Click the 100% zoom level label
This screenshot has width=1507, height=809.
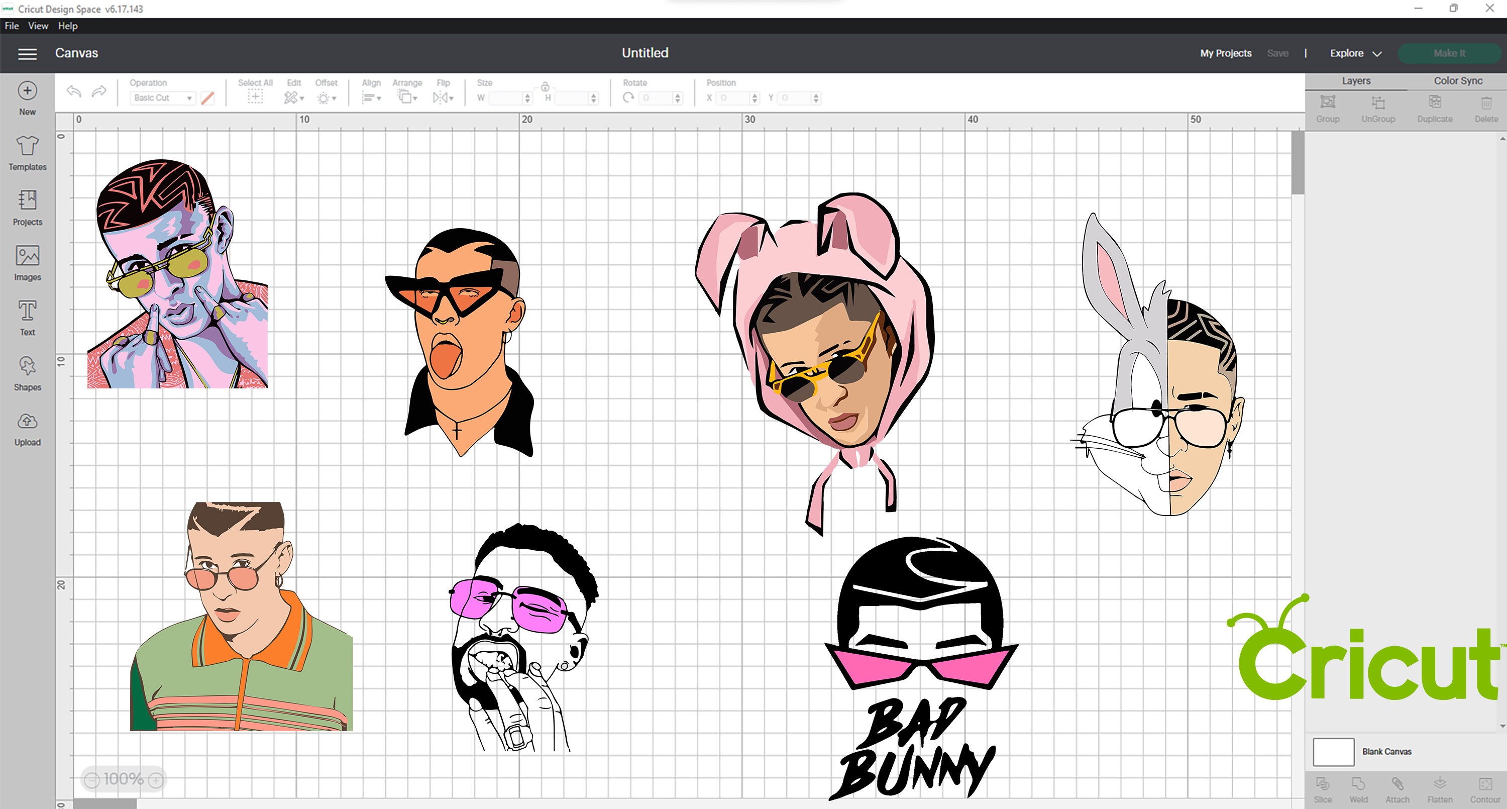(x=124, y=779)
